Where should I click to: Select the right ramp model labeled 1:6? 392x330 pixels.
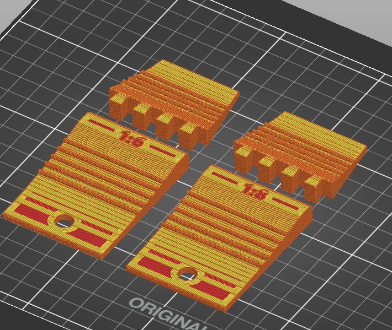(x=219, y=237)
